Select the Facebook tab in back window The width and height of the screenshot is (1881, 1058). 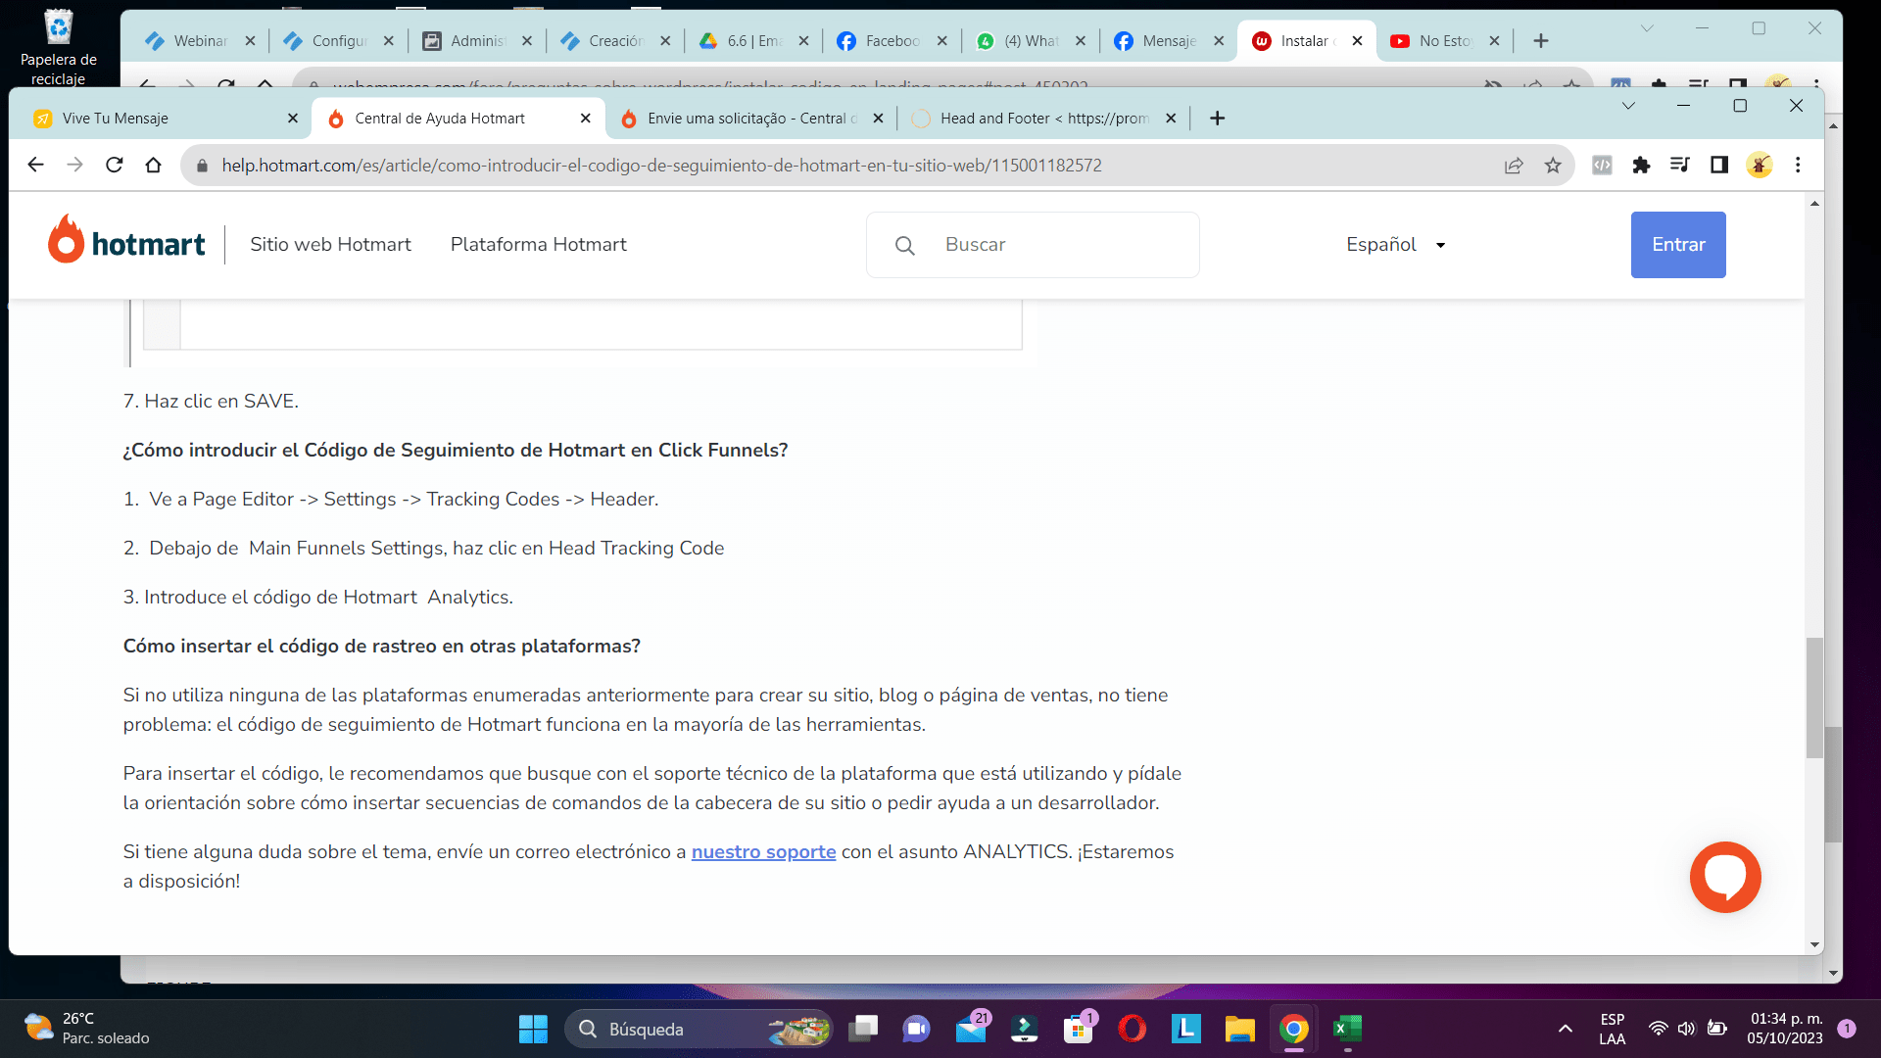891,40
